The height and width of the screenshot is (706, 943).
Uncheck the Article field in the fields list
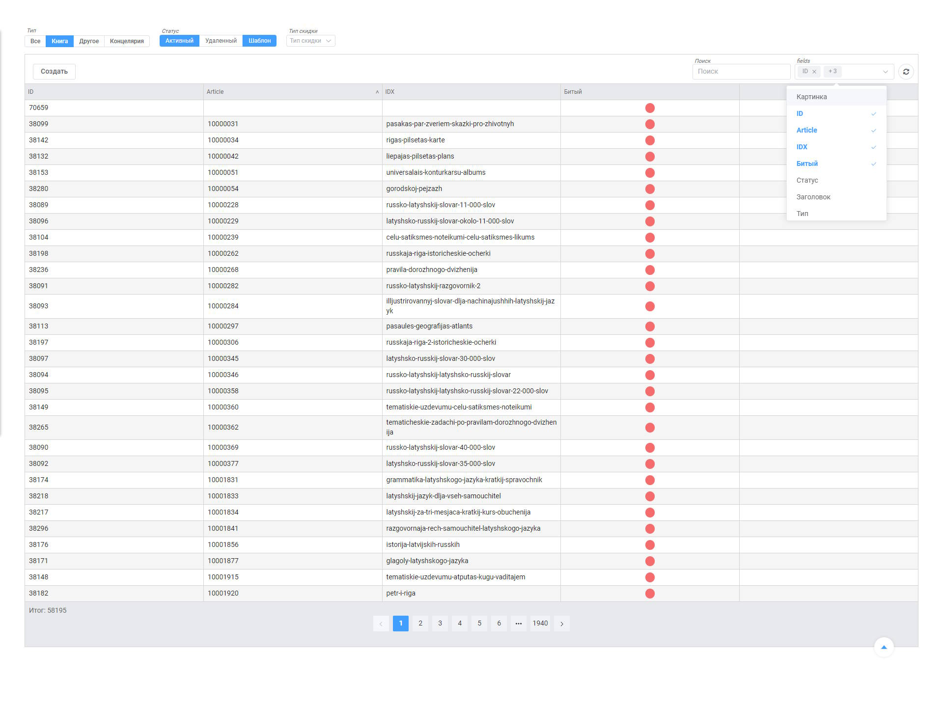point(874,131)
